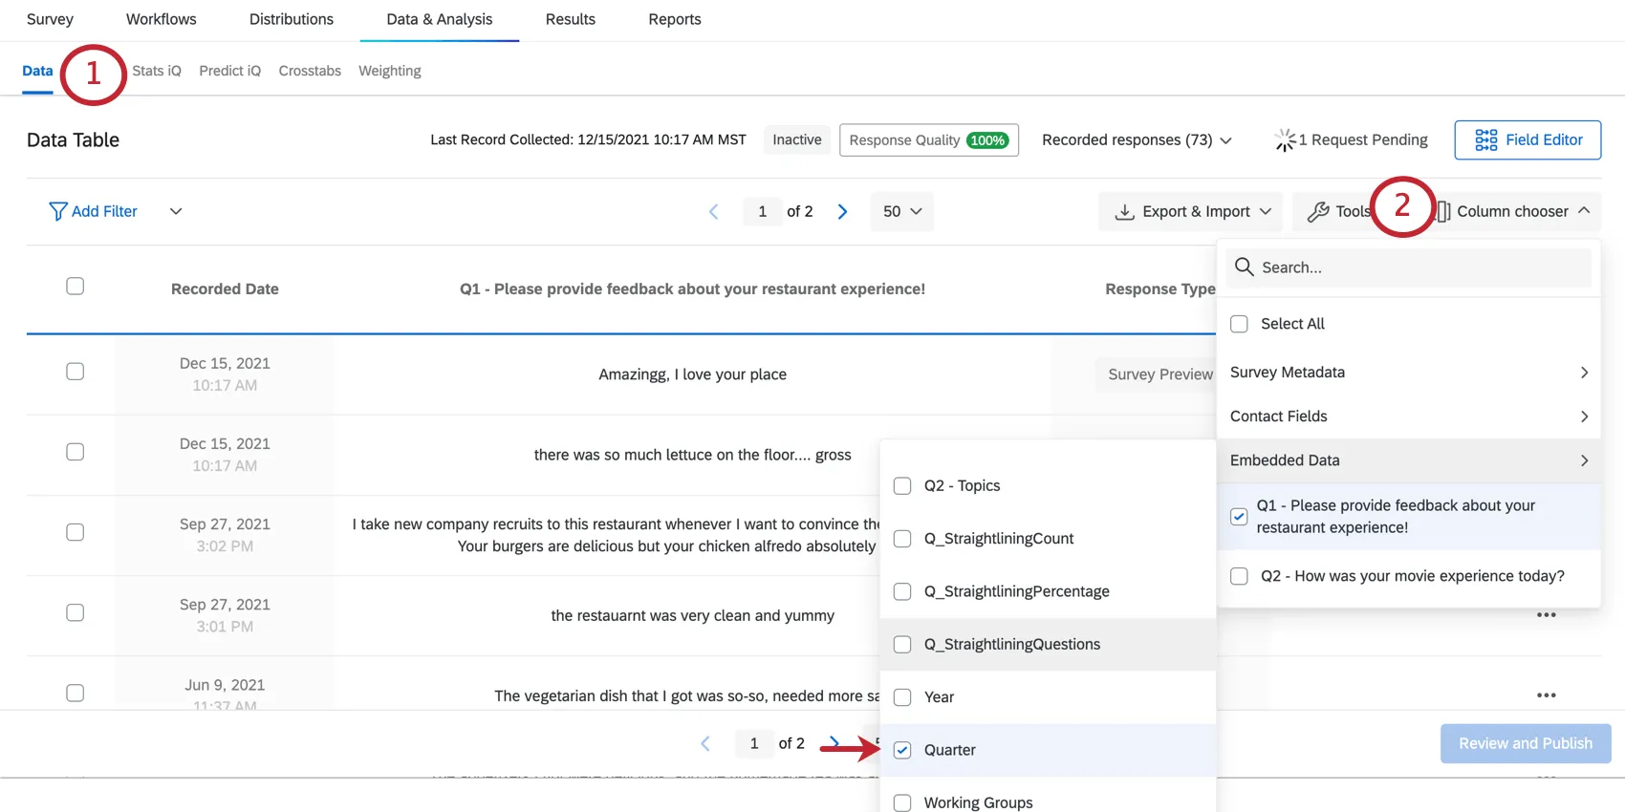
Task: Go to previous page using top arrow
Action: pyautogui.click(x=713, y=211)
